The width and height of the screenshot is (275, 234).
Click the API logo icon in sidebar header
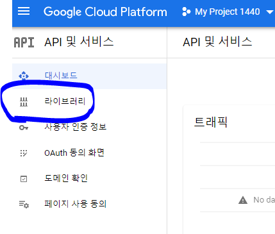pos(24,42)
